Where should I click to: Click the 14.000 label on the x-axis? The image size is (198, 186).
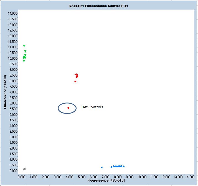[x=190, y=176]
